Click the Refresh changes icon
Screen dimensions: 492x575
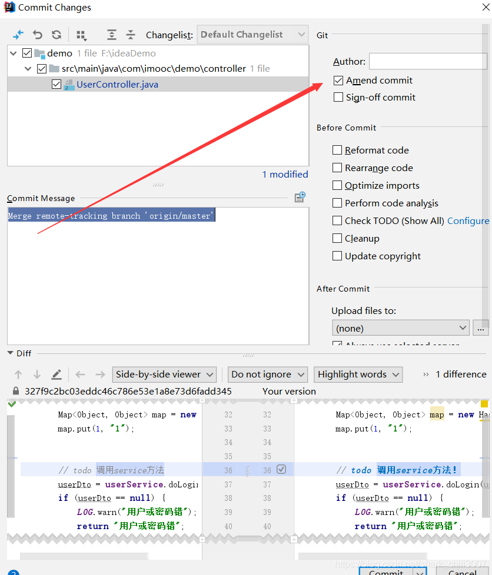click(x=56, y=35)
